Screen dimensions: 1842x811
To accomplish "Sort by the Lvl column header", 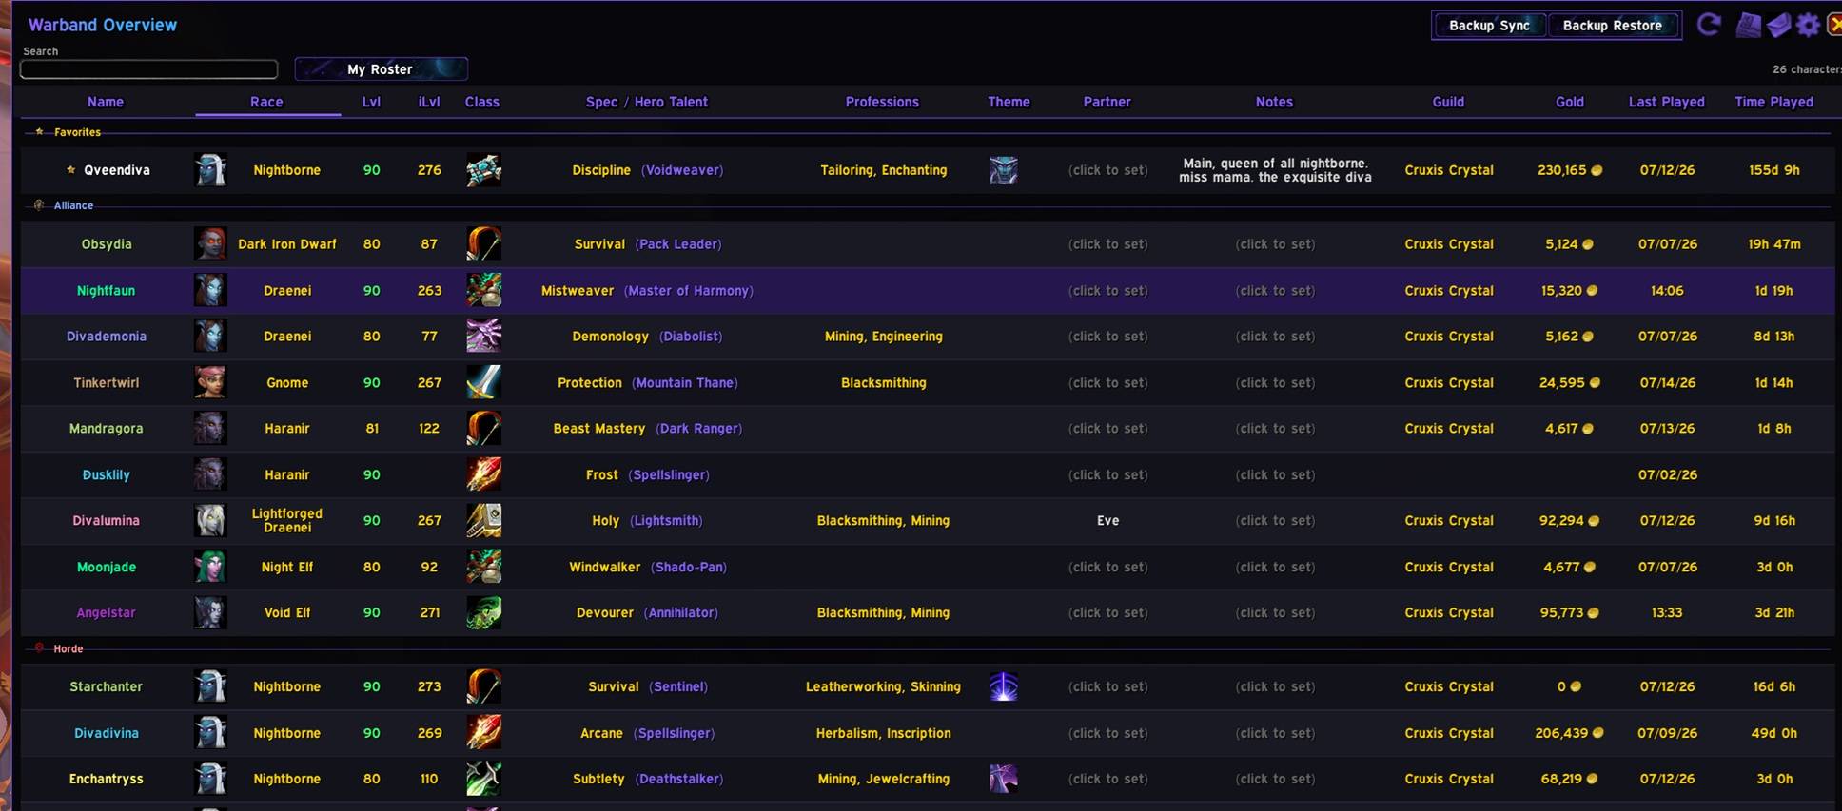I will click(x=371, y=102).
